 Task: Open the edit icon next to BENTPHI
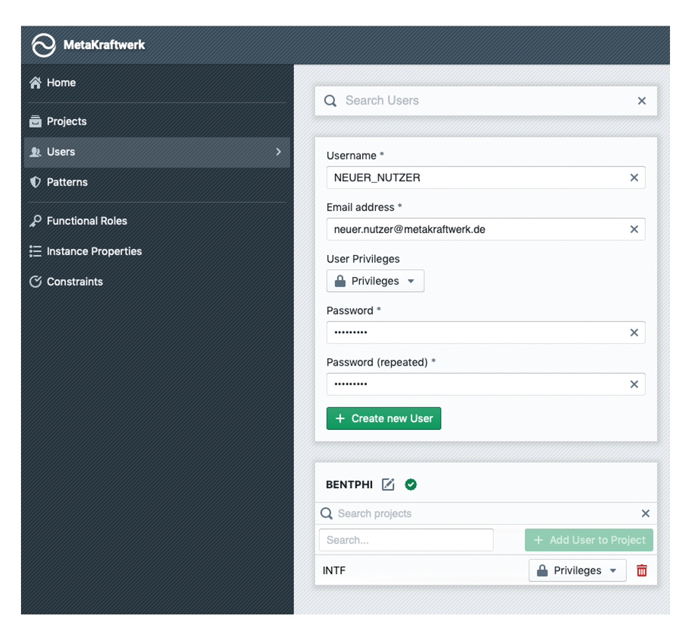click(x=388, y=484)
